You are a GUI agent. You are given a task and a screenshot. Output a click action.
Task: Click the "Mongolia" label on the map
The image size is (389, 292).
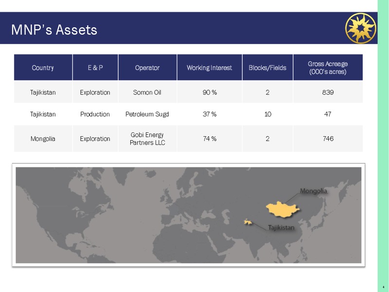[x=314, y=191]
